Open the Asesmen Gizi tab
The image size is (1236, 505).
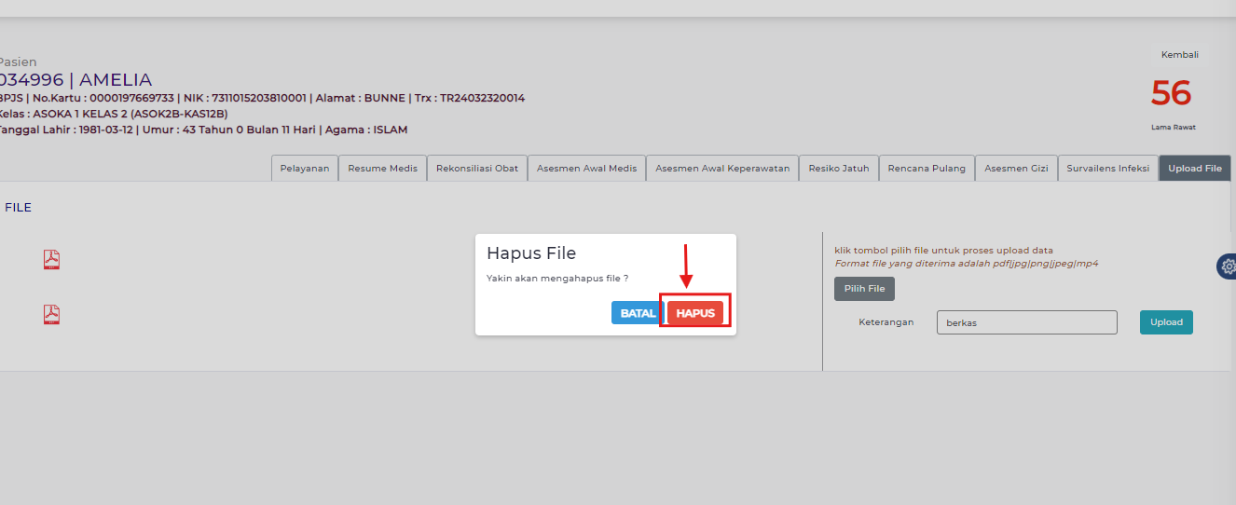click(x=1016, y=169)
